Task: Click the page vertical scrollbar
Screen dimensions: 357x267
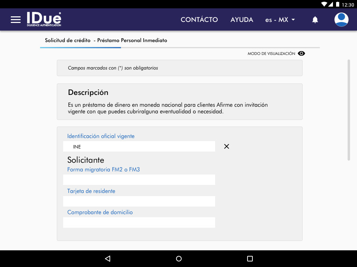Action: [348, 110]
